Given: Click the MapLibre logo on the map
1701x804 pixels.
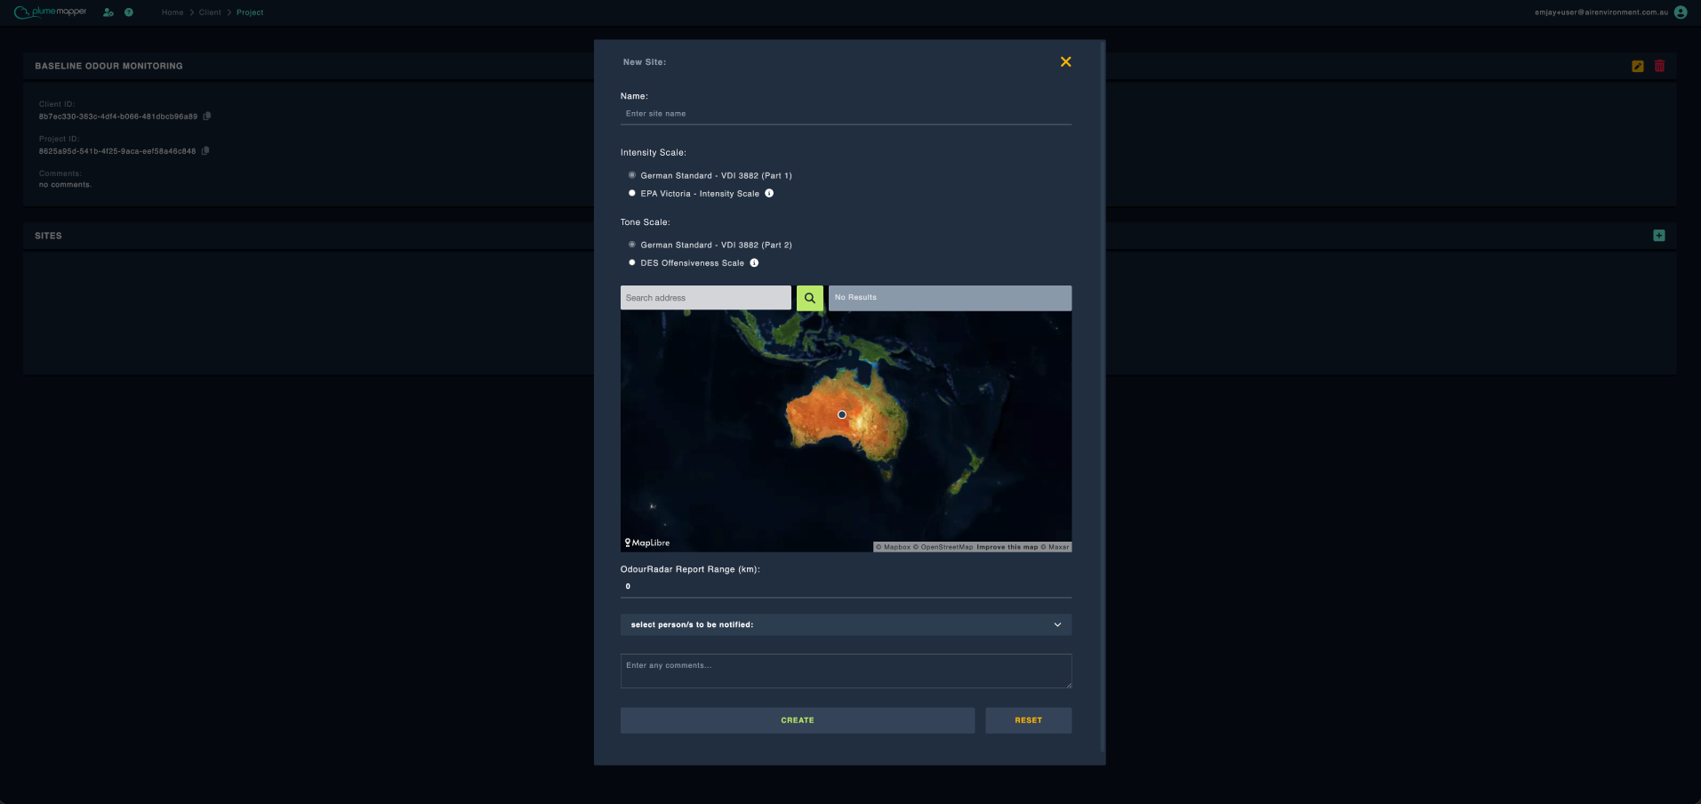Looking at the screenshot, I should click(647, 543).
